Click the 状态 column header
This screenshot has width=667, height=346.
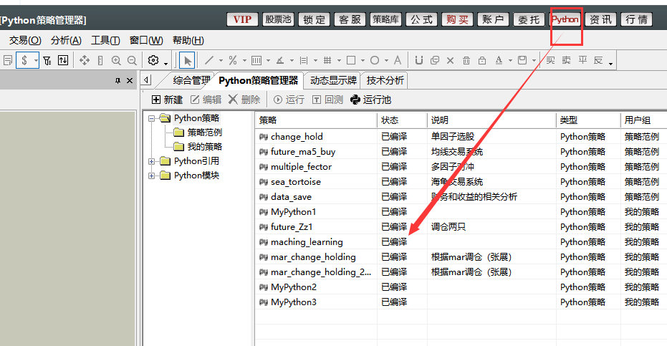pos(402,120)
